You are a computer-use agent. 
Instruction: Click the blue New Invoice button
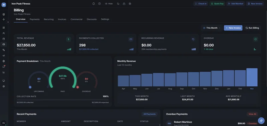233,28
